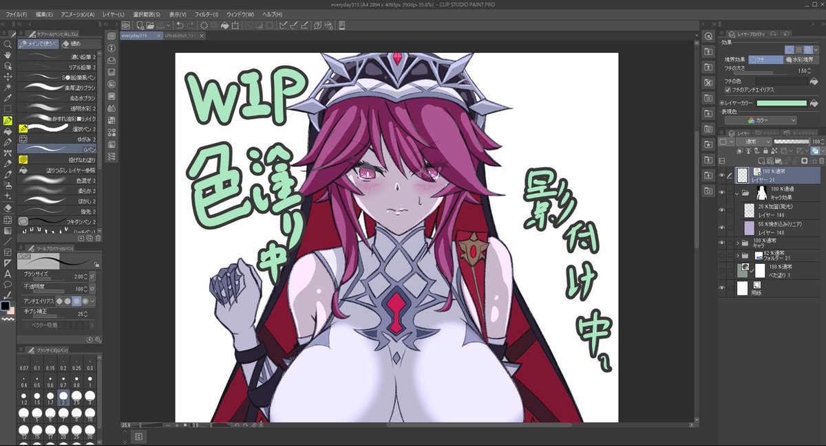Open the search material icon in right dock
The height and width of the screenshot is (446, 826).
point(708,36)
